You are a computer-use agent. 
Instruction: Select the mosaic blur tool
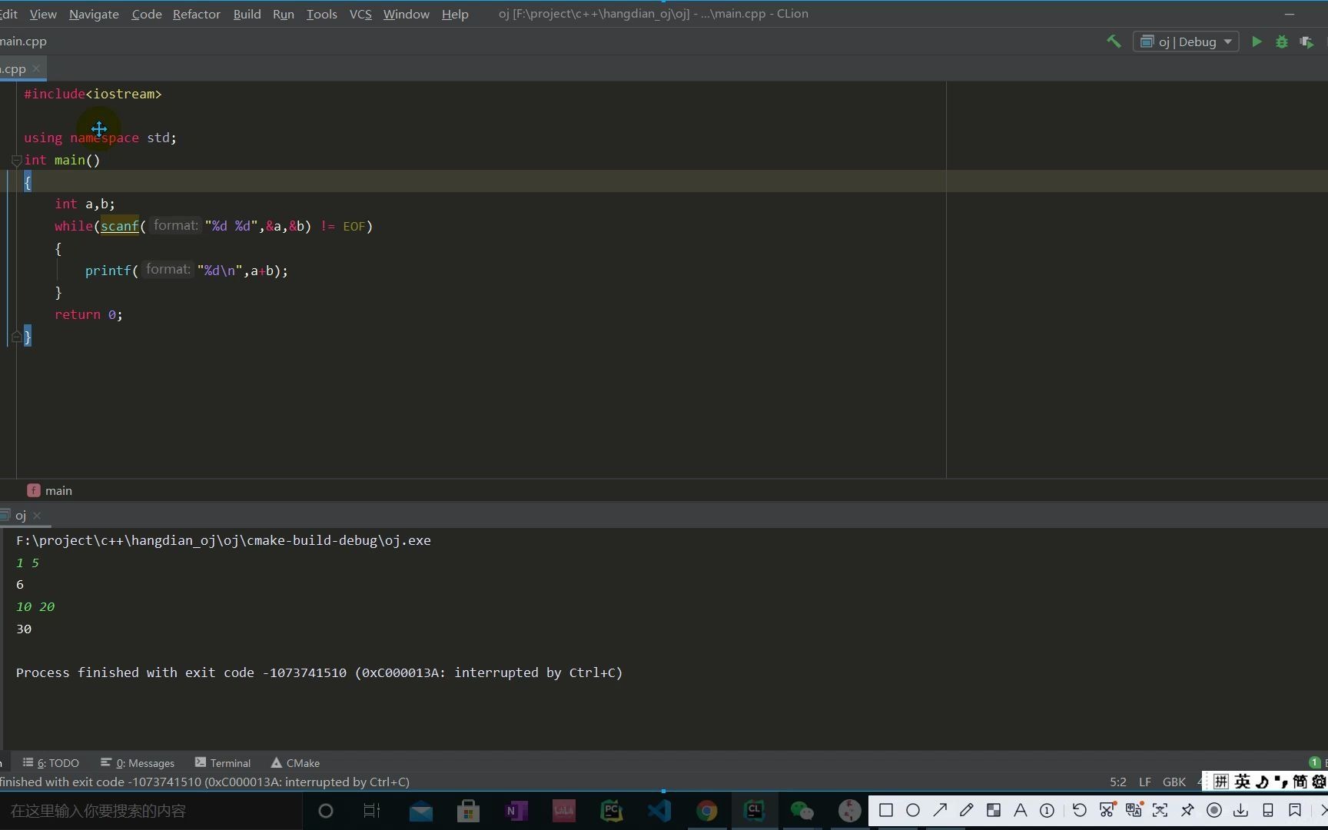993,810
